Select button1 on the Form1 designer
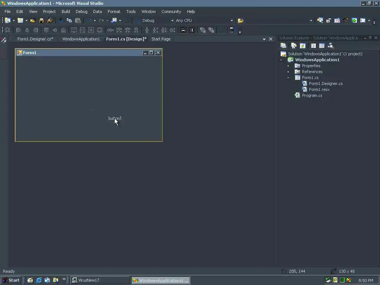380x285 pixels. (115, 118)
